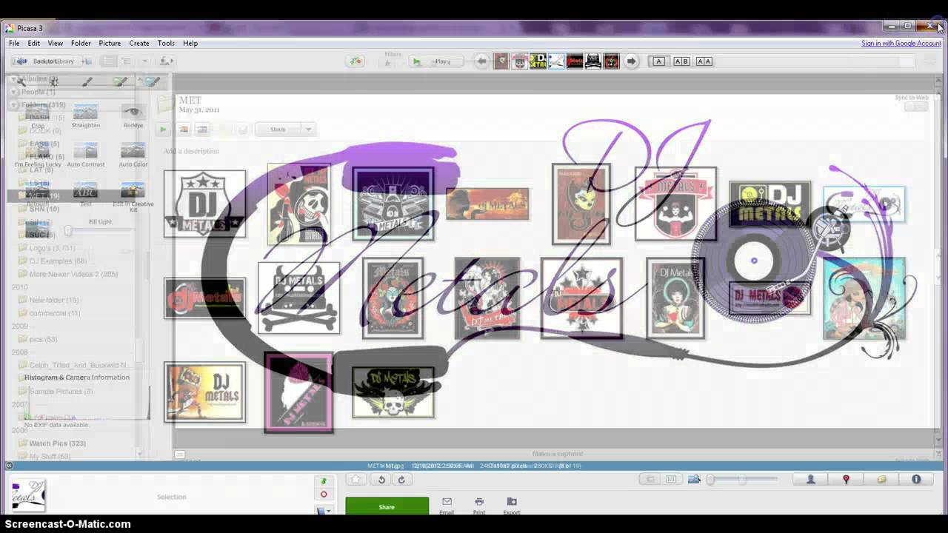The width and height of the screenshot is (948, 533).
Task: Play the MET folder slideshow
Action: click(163, 130)
